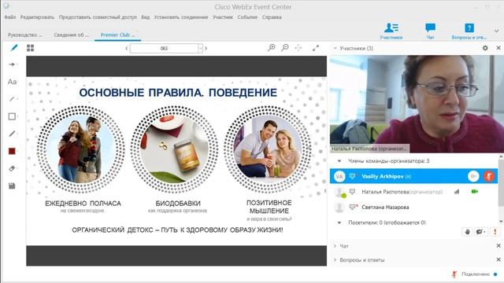Open the Участники panel button
This screenshot has height=283, width=504.
(391, 31)
